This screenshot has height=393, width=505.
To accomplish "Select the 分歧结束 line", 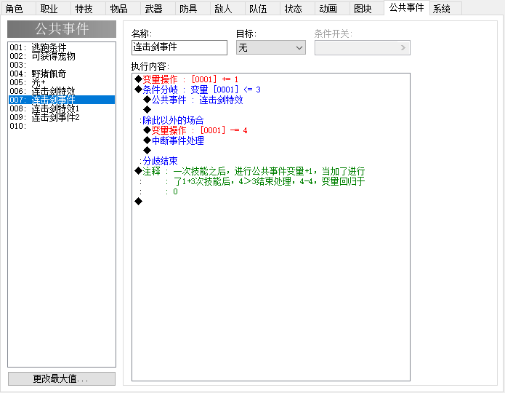I will [271, 161].
